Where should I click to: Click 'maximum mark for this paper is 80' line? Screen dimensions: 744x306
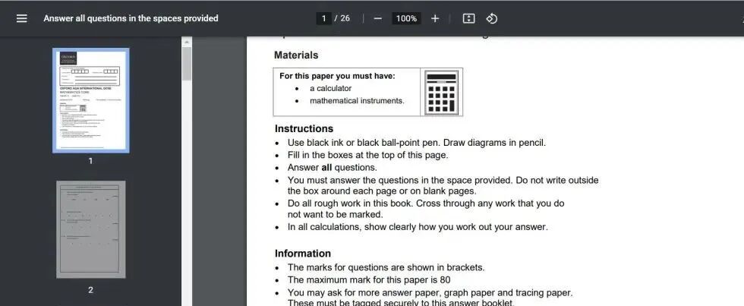[x=369, y=280]
